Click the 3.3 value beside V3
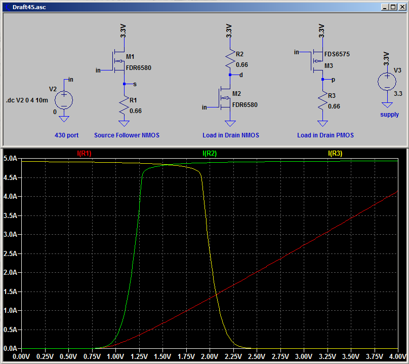Viewport: 409px width, 364px height. point(398,94)
